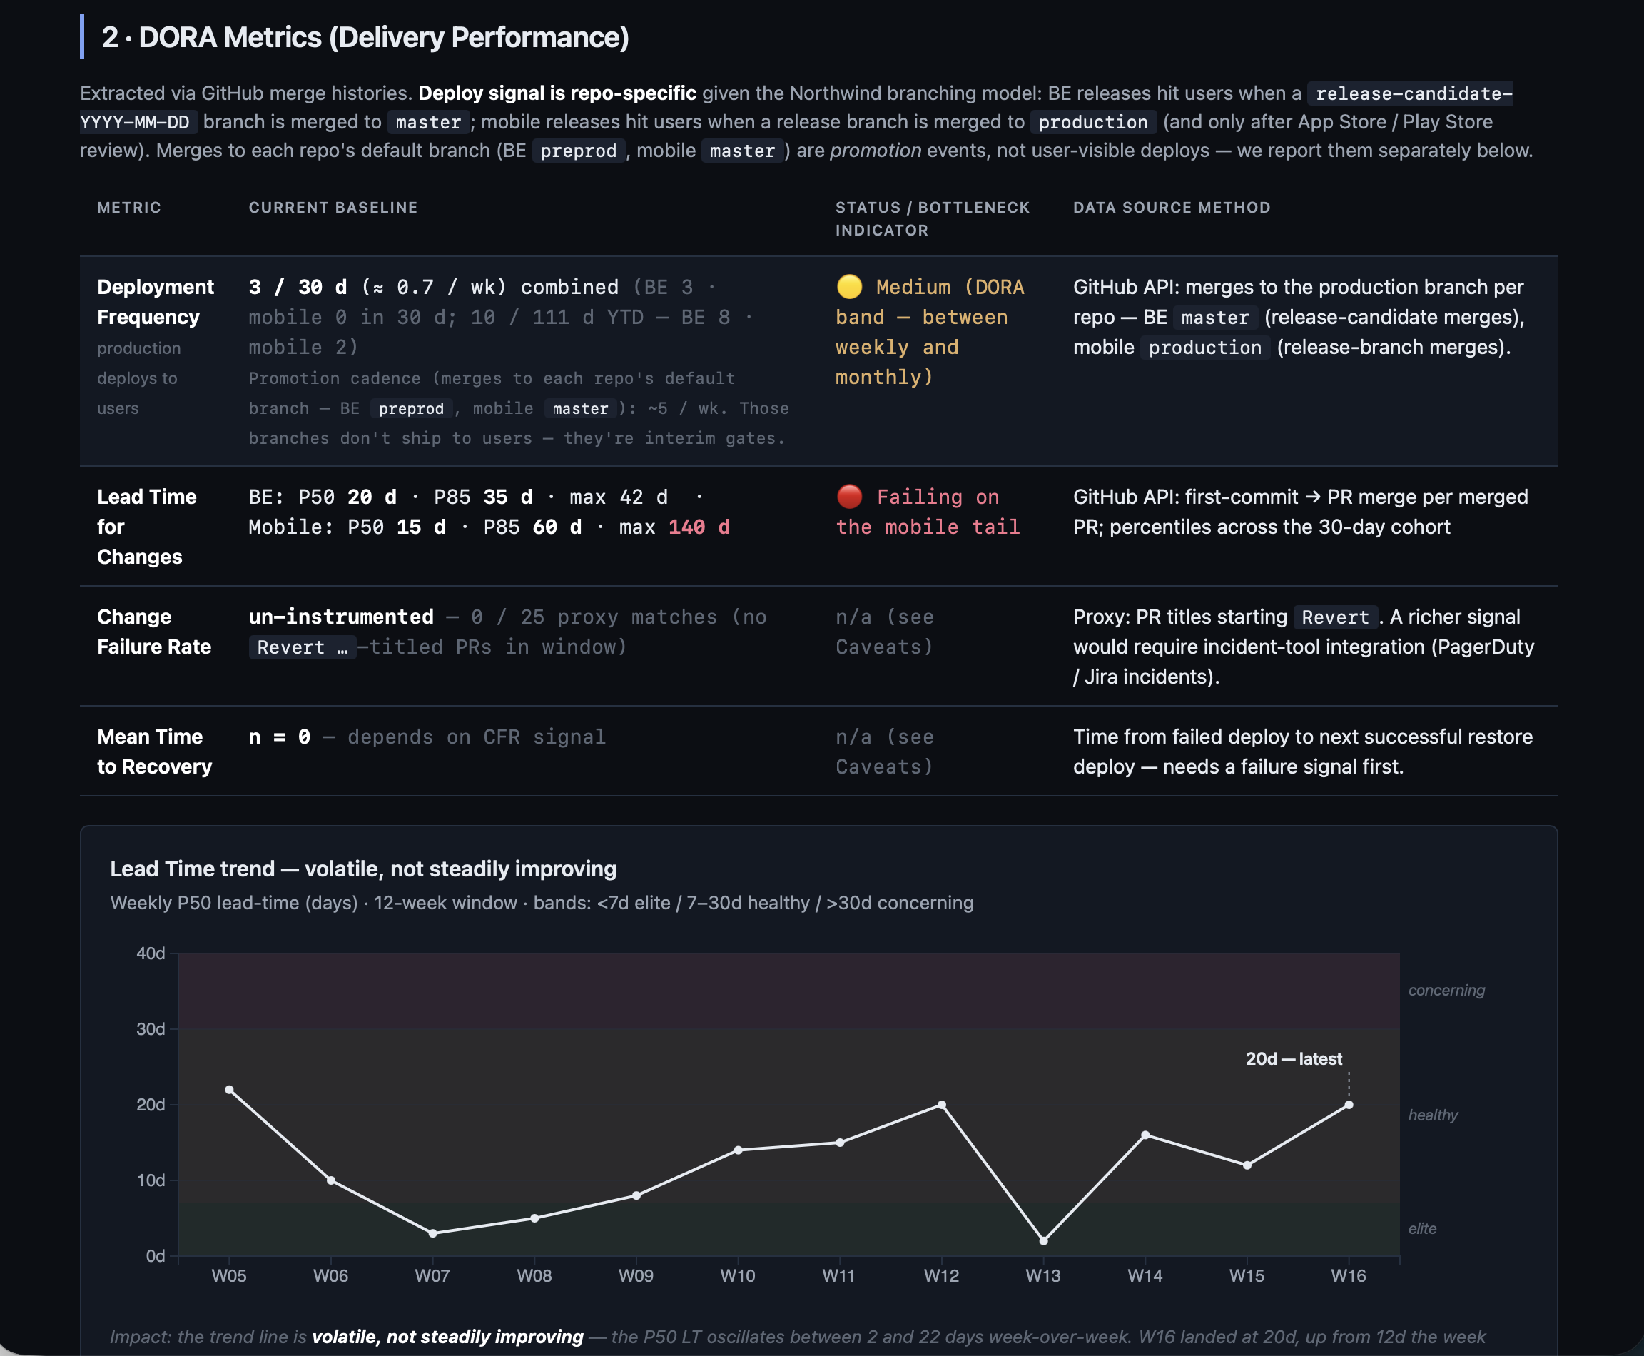Click the DATA SOURCE METHOD column header
Viewport: 1644px width, 1356px height.
coord(1172,208)
